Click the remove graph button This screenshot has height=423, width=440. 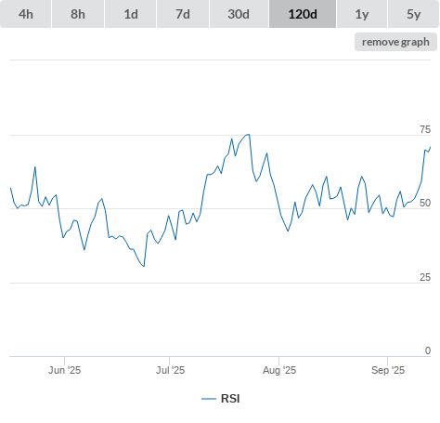[395, 42]
